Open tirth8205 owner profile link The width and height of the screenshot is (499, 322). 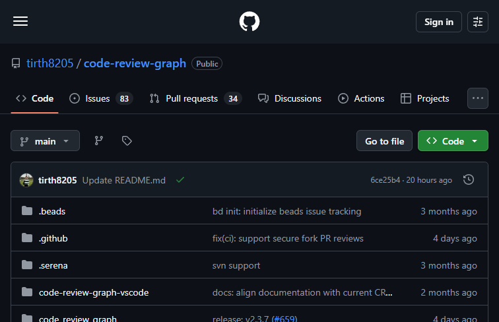50,63
